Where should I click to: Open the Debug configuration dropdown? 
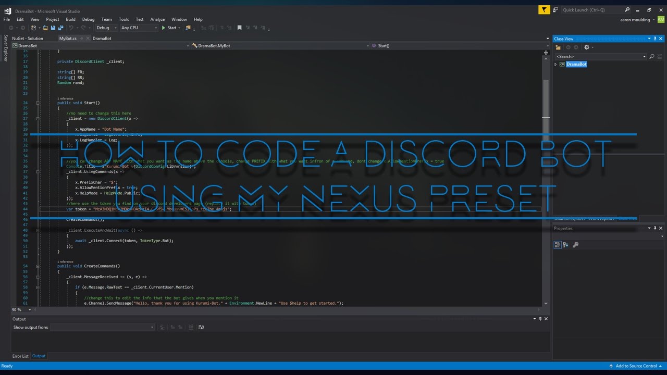tap(116, 28)
